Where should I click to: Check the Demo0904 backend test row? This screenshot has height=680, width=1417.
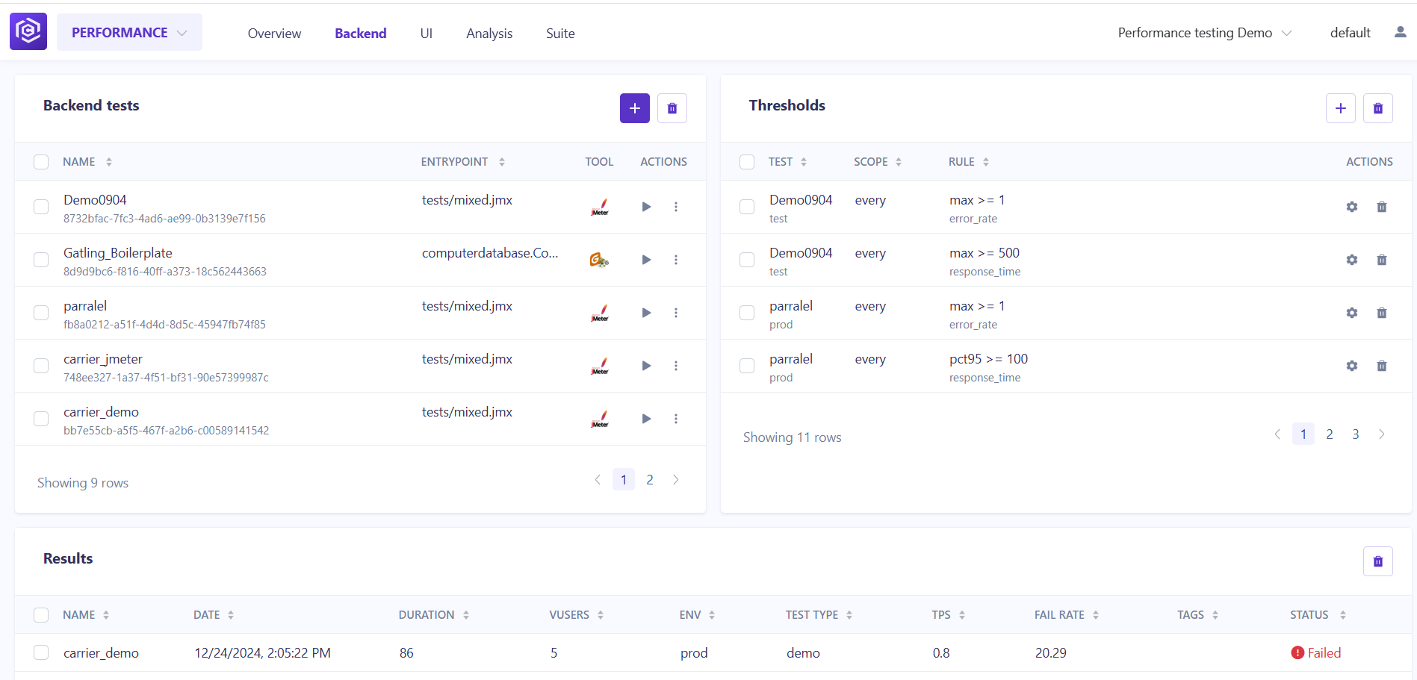(41, 207)
